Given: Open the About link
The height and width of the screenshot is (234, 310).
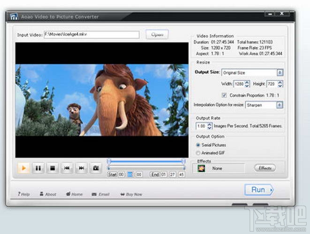Looking at the screenshot, I should click(48, 194).
